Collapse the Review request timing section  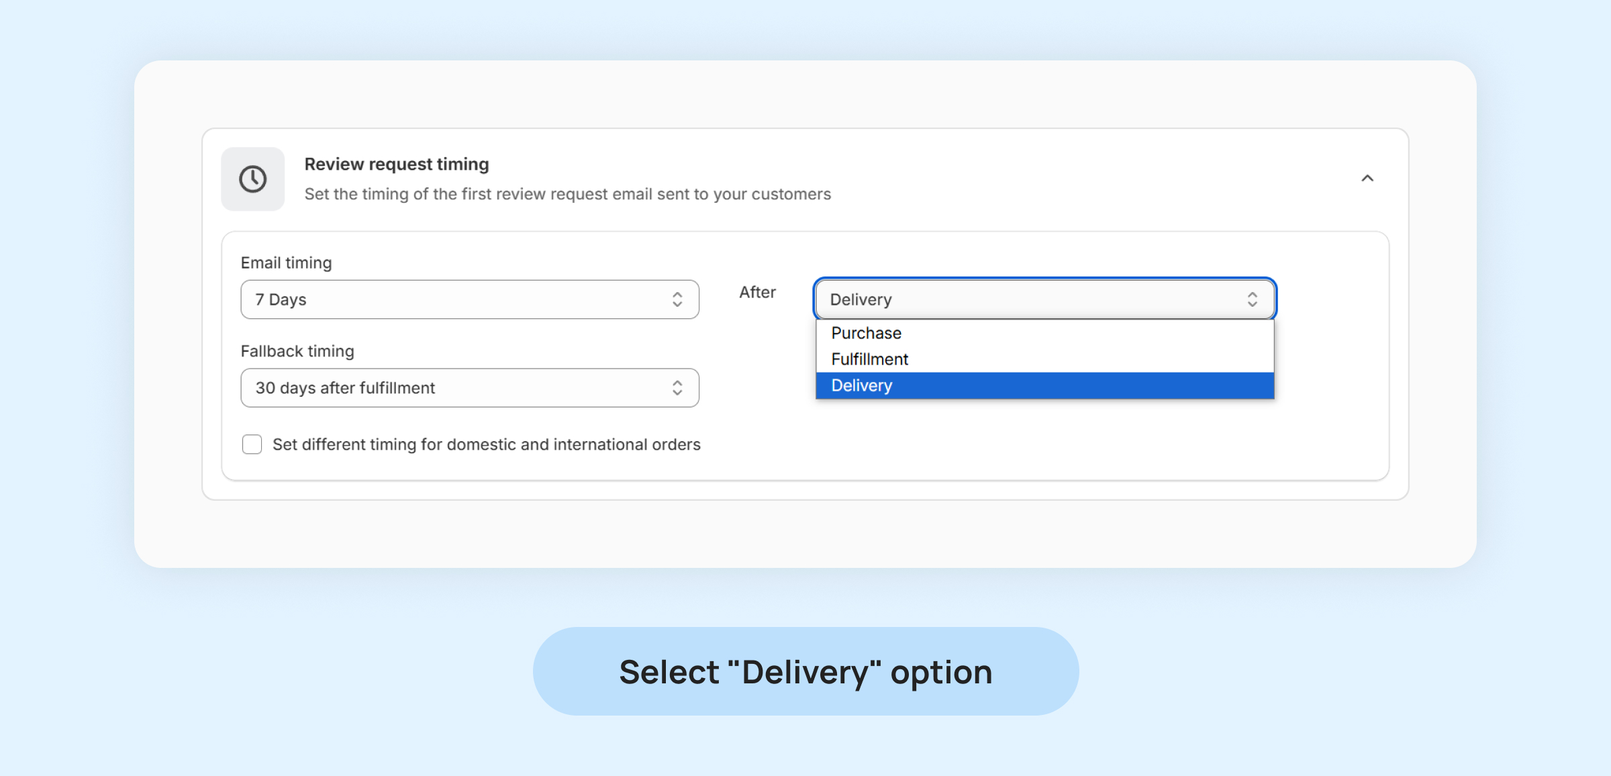click(1367, 179)
